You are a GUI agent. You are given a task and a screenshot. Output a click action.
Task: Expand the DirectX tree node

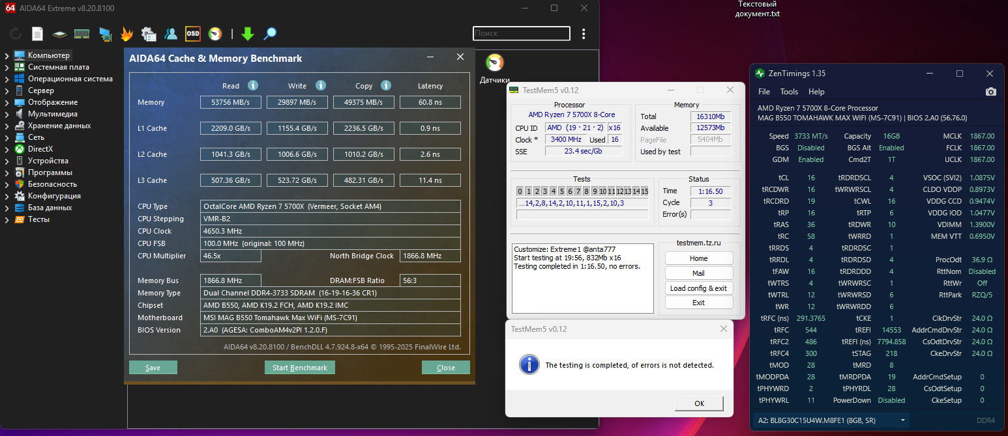click(7, 149)
